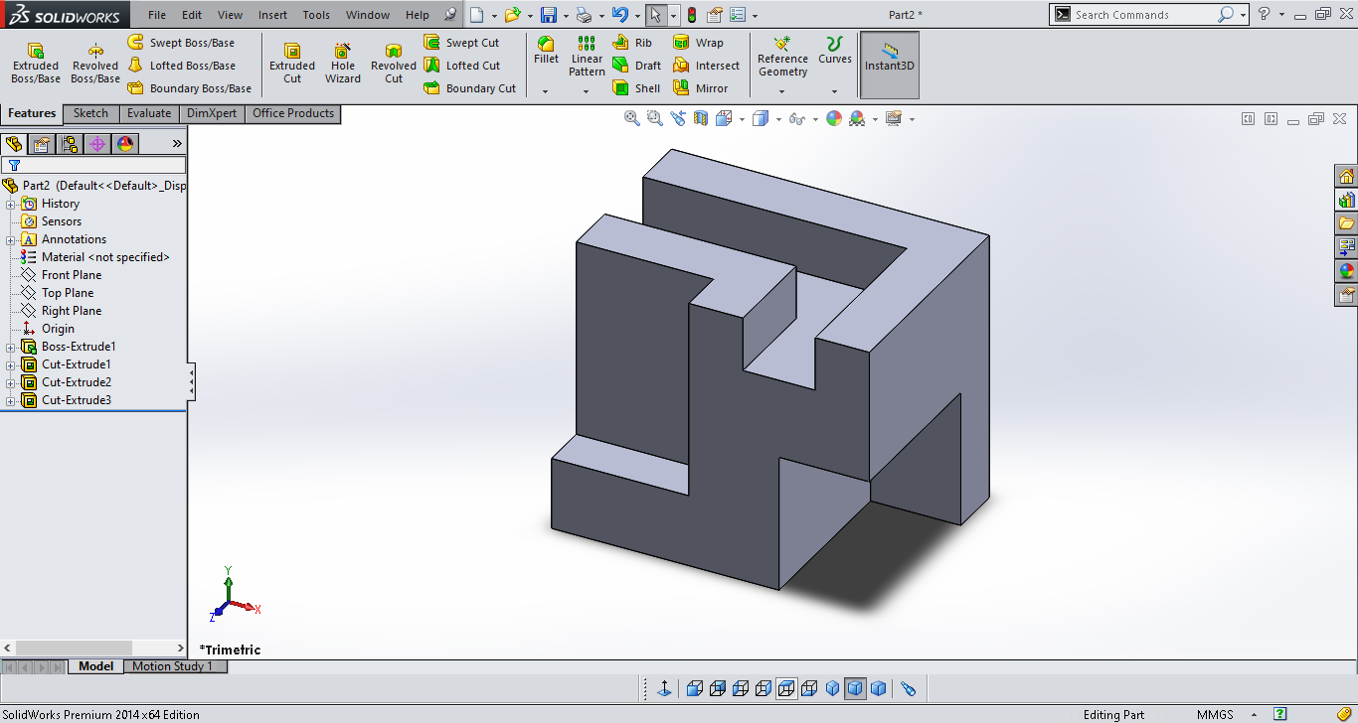Image resolution: width=1358 pixels, height=723 pixels.
Task: Open the Hide/Show Items dropdown arrow
Action: click(x=815, y=119)
